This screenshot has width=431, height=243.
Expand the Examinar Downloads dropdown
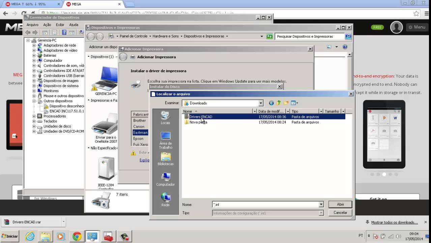coord(261,103)
